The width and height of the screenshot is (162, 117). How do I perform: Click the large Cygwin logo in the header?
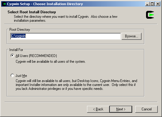tap(150, 15)
